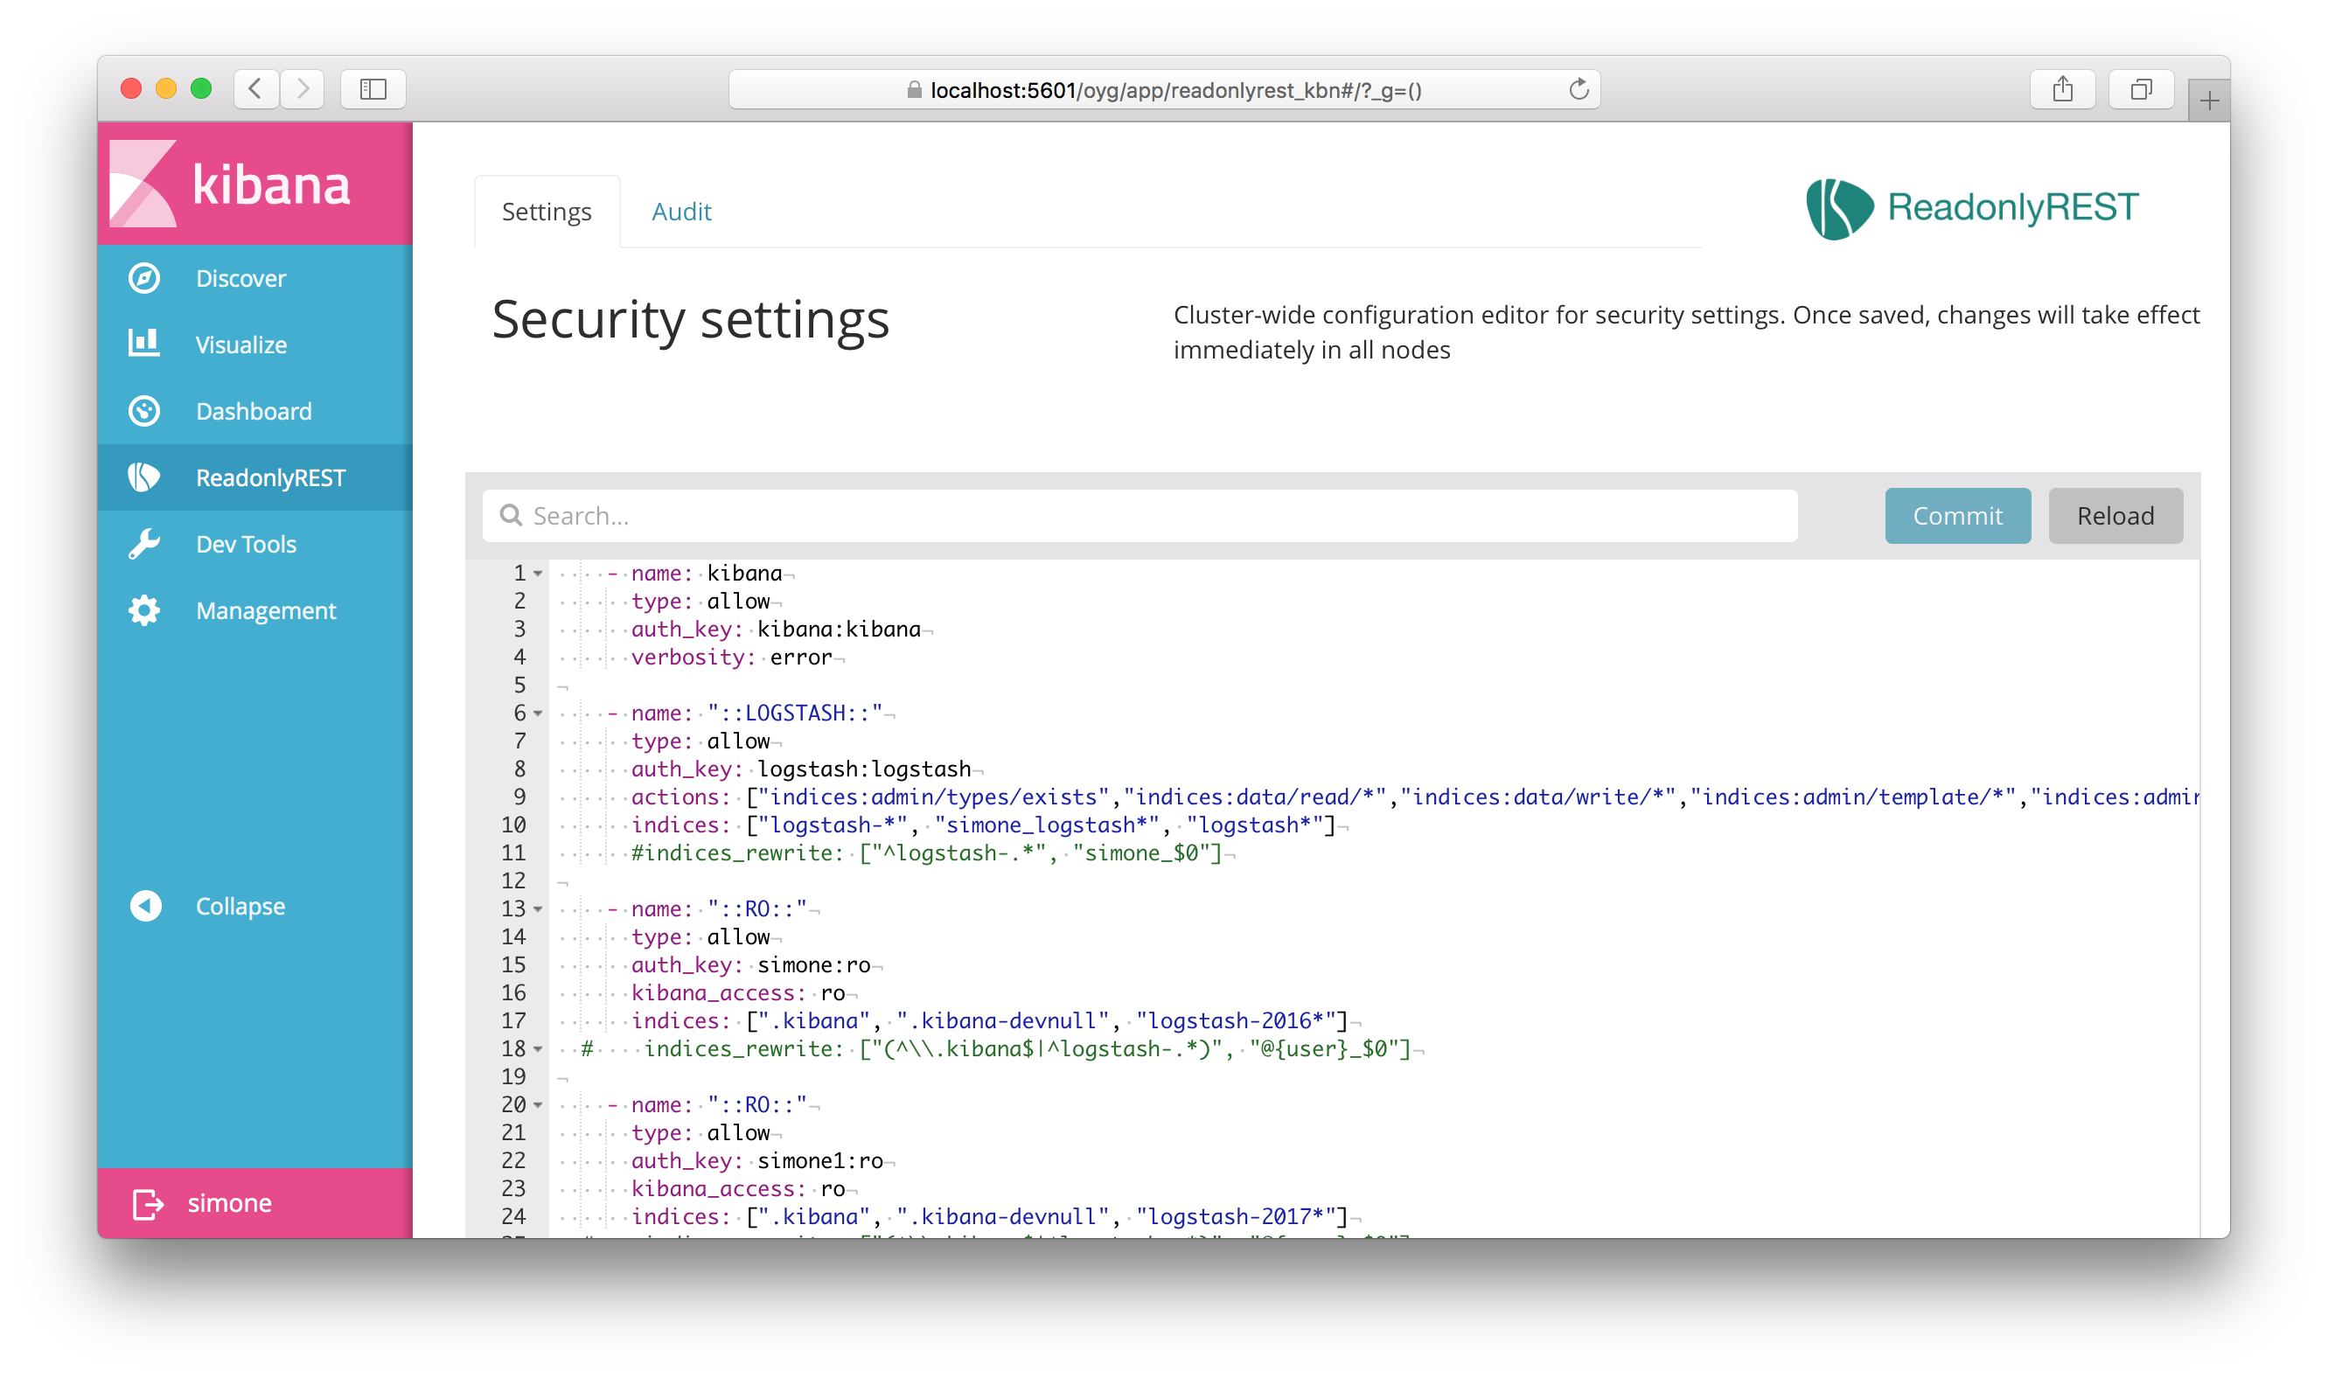Click commented indices_rewrite on line 11
Image resolution: width=2328 pixels, height=1378 pixels.
927,853
